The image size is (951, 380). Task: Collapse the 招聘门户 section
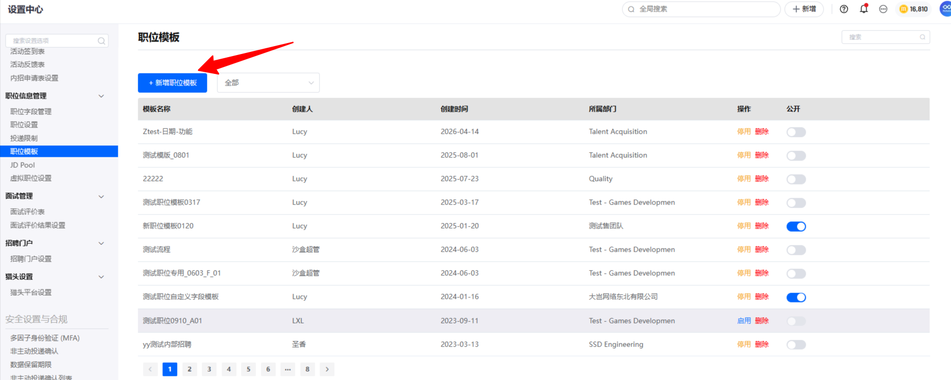(101, 243)
